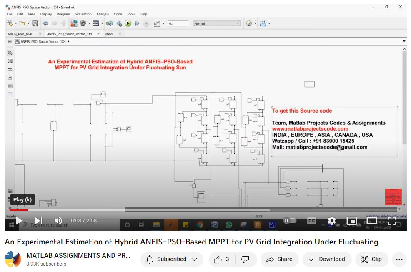411x272 pixels.
Task: Dislike this video
Action: 245,259
